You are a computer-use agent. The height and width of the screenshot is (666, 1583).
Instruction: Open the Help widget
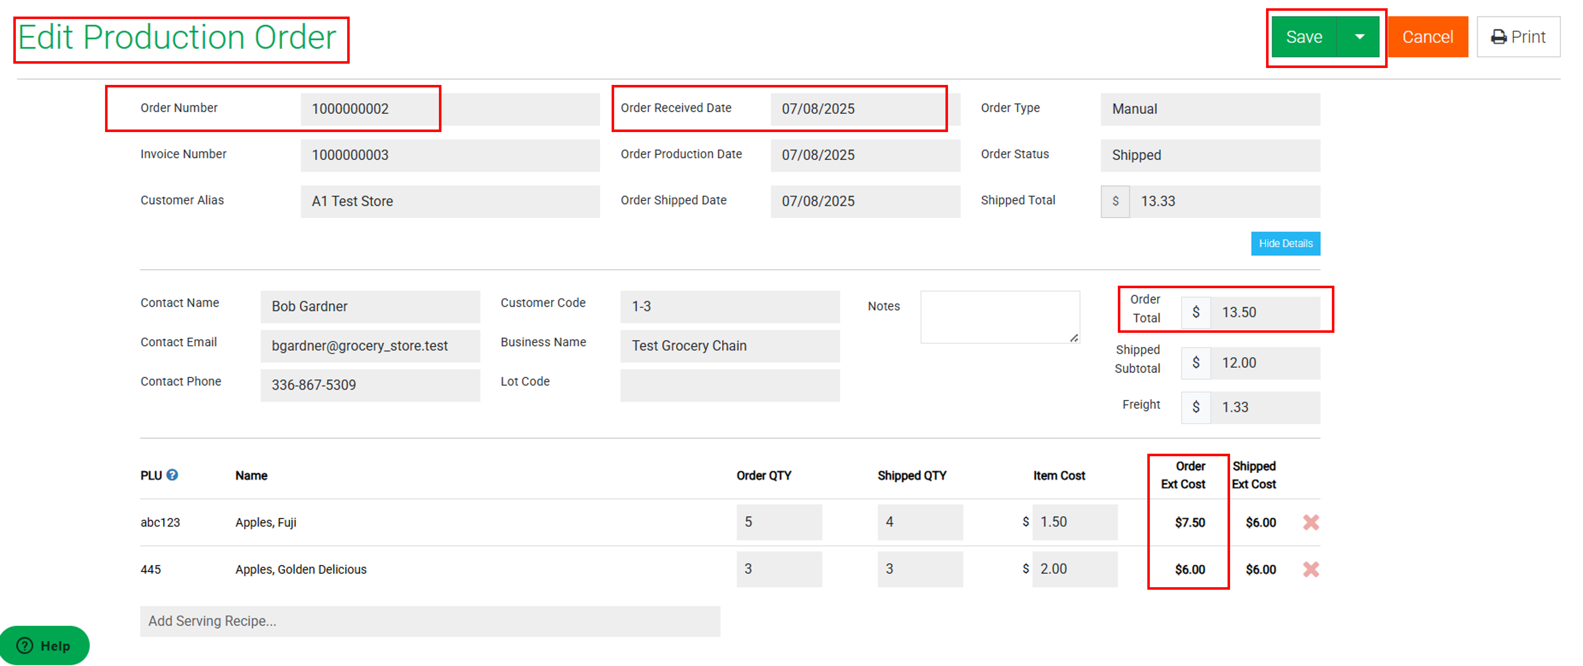pyautogui.click(x=44, y=645)
